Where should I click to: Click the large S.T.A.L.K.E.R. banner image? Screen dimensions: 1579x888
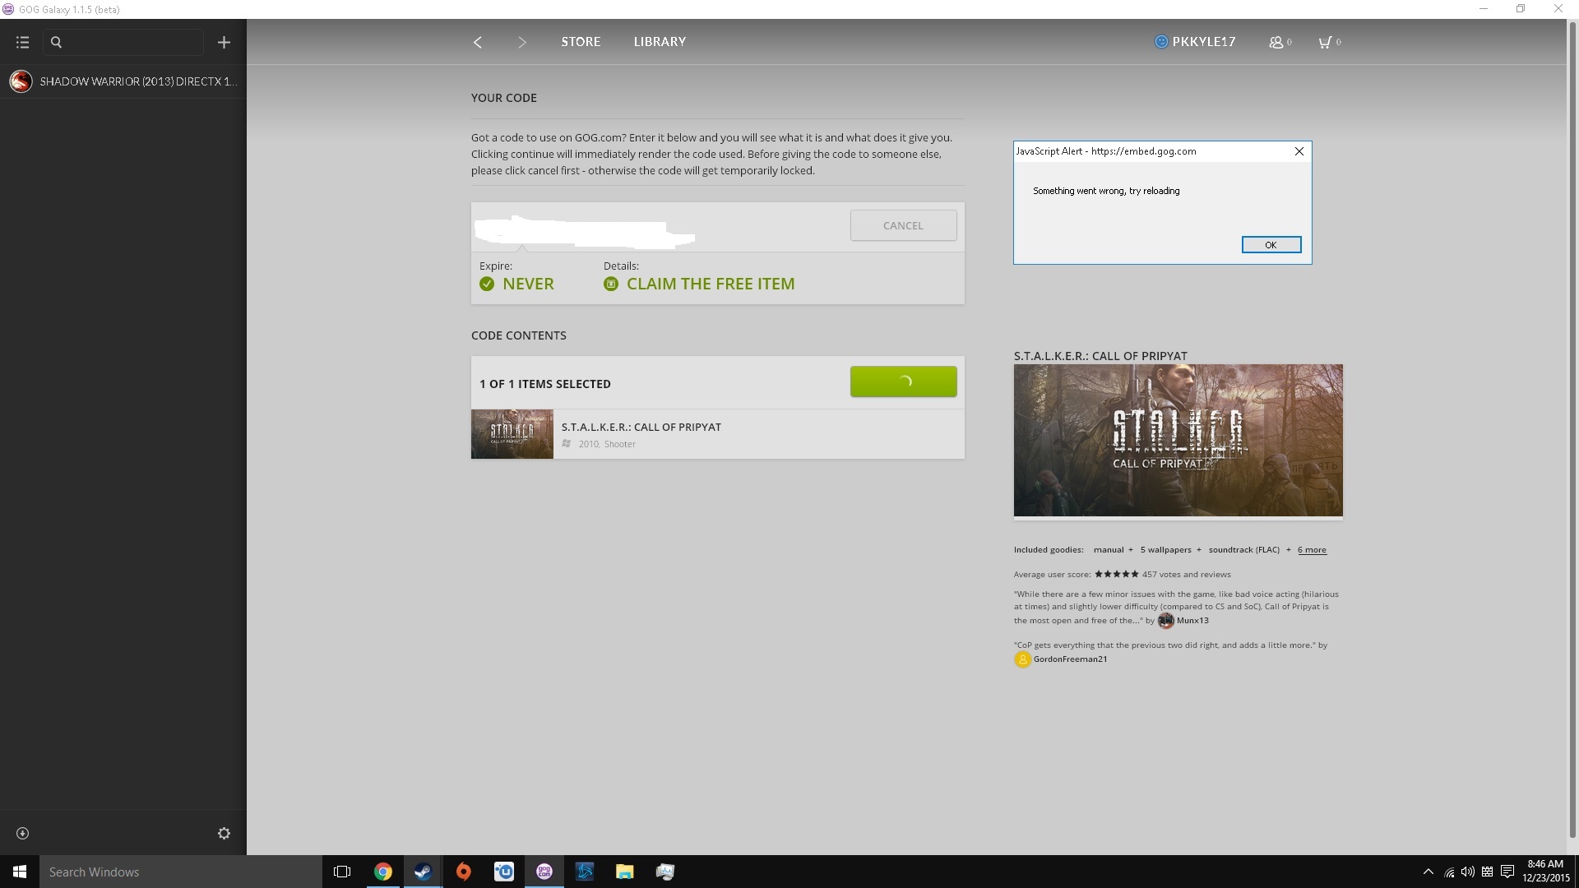click(1178, 441)
